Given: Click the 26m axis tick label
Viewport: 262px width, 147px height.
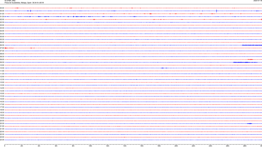Looking at the screenshot, I should [228, 146].
